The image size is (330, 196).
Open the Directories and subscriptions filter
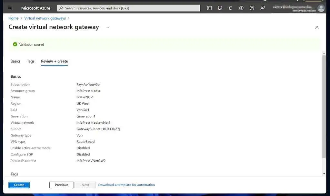point(220,8)
